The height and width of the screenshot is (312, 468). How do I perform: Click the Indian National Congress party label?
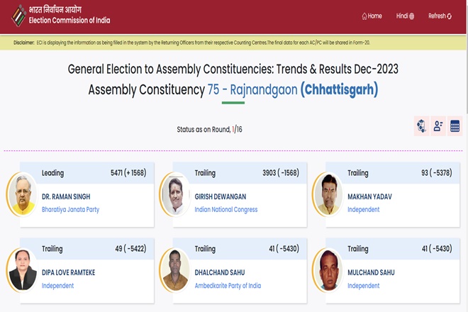(226, 210)
